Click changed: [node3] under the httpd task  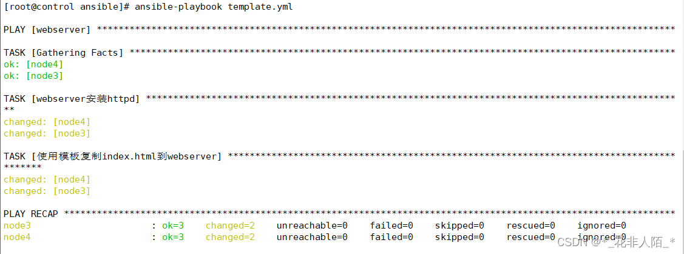pyautogui.click(x=47, y=133)
